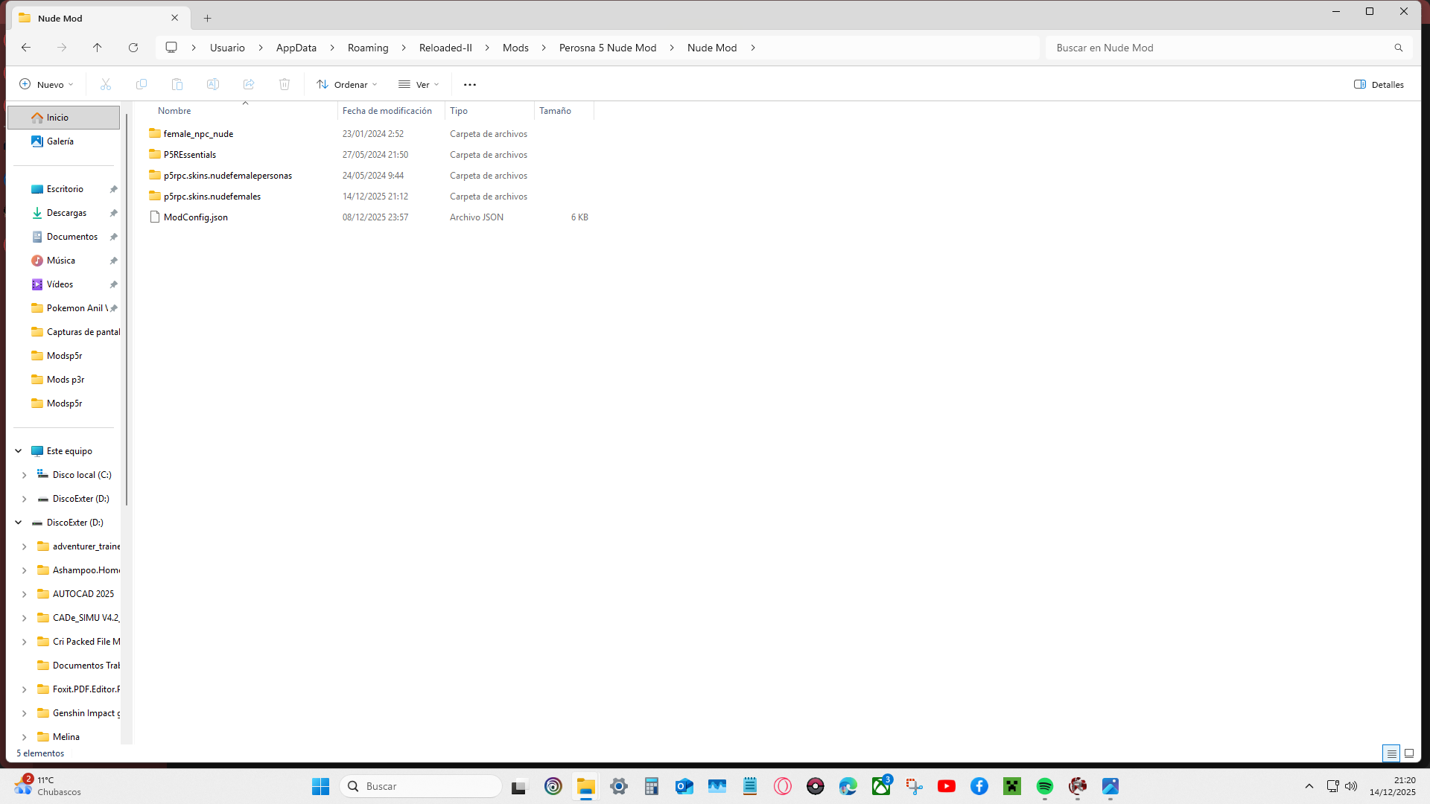This screenshot has width=1430, height=804.
Task: Select Inicio in the navigation pane
Action: point(63,118)
